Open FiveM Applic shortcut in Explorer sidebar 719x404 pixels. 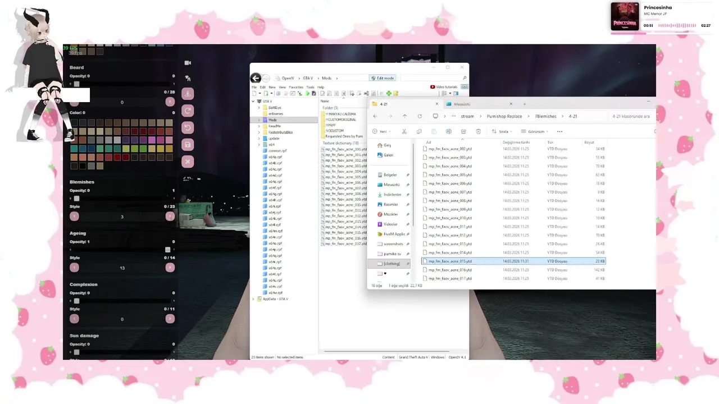tap(393, 234)
